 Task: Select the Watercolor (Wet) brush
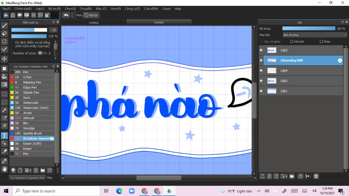point(32,108)
